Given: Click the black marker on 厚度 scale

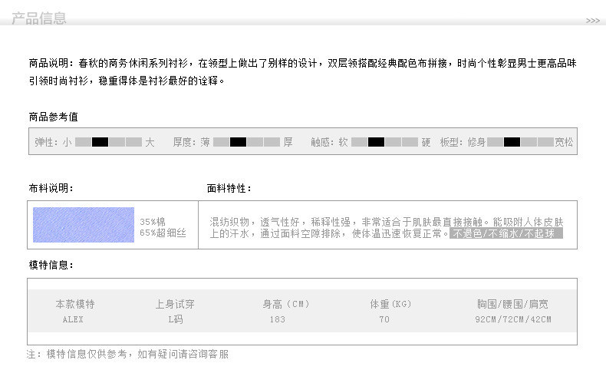Looking at the screenshot, I should tap(238, 142).
